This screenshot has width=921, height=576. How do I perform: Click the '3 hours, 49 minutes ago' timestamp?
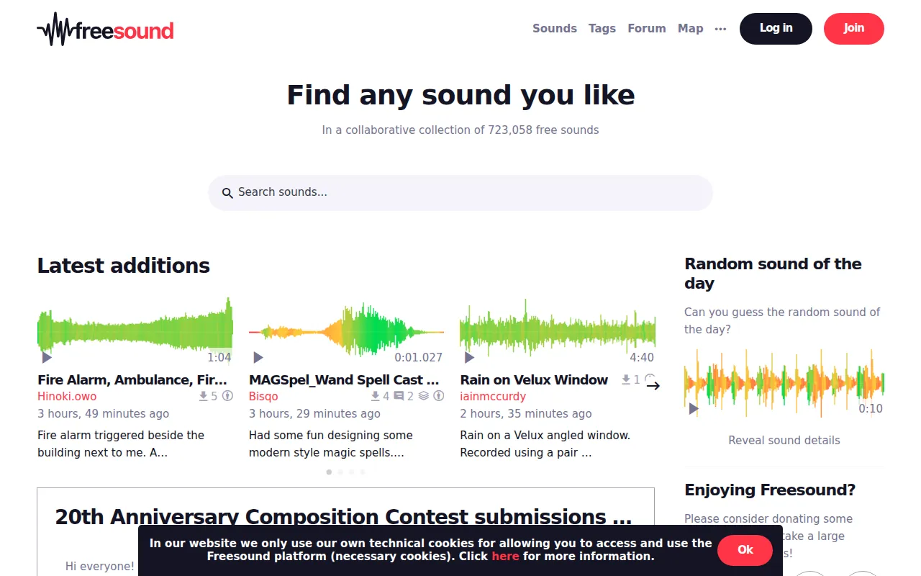pyautogui.click(x=104, y=414)
